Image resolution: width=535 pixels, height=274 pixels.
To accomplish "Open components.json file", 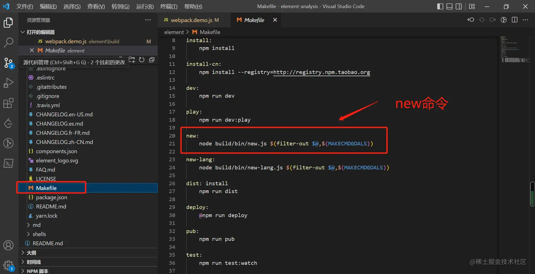I will click(88, 151).
